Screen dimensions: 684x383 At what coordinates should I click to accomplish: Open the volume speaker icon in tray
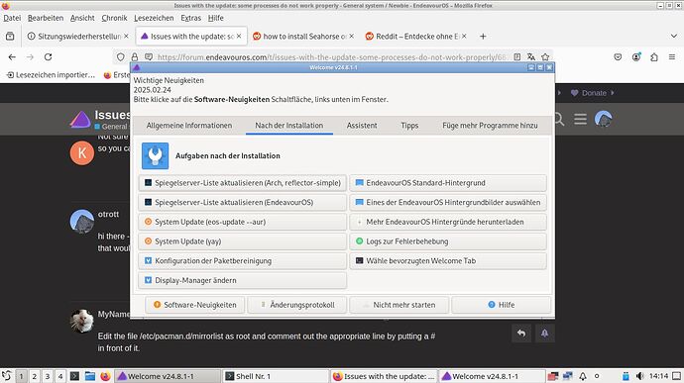[639, 376]
